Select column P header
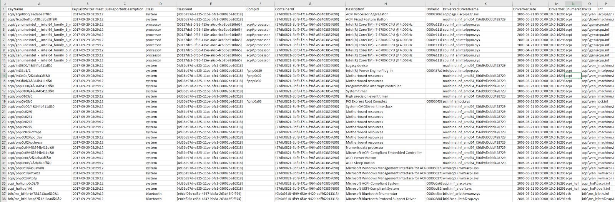The image size is (615, 202). point(606,3)
